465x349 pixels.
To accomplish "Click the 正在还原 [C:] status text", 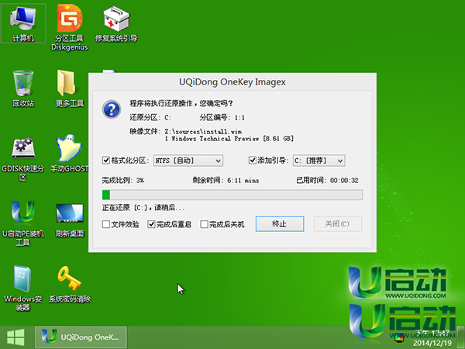I will 143,207.
